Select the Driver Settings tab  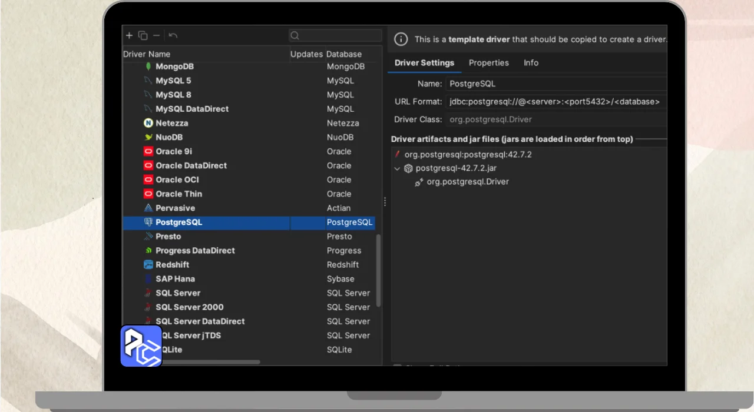click(x=424, y=63)
